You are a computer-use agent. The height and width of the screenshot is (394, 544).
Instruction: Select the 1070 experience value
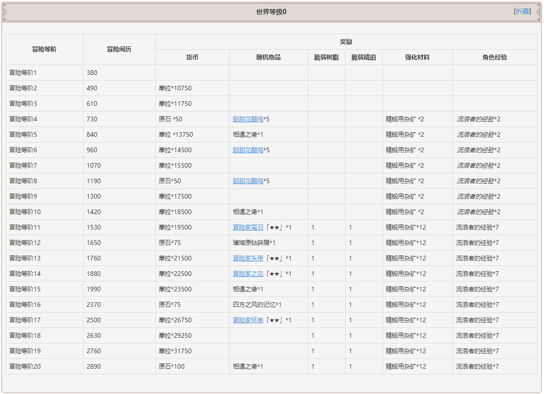point(94,166)
